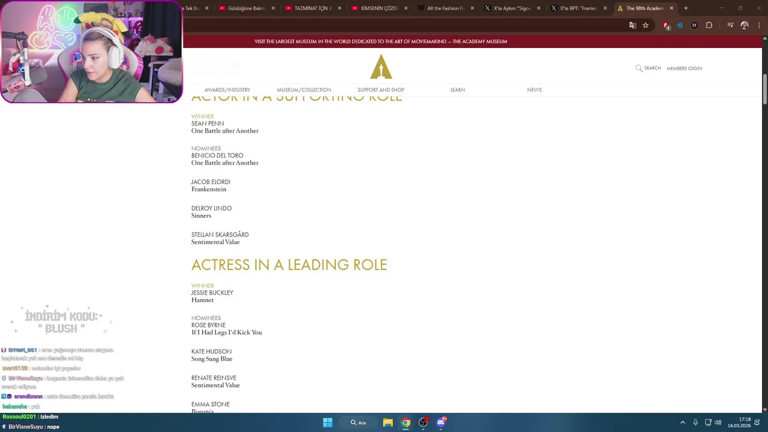Close the 98th Academy tab

(671, 8)
